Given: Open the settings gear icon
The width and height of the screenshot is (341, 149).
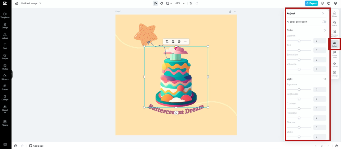Looking at the screenshot, I should [x=335, y=3].
